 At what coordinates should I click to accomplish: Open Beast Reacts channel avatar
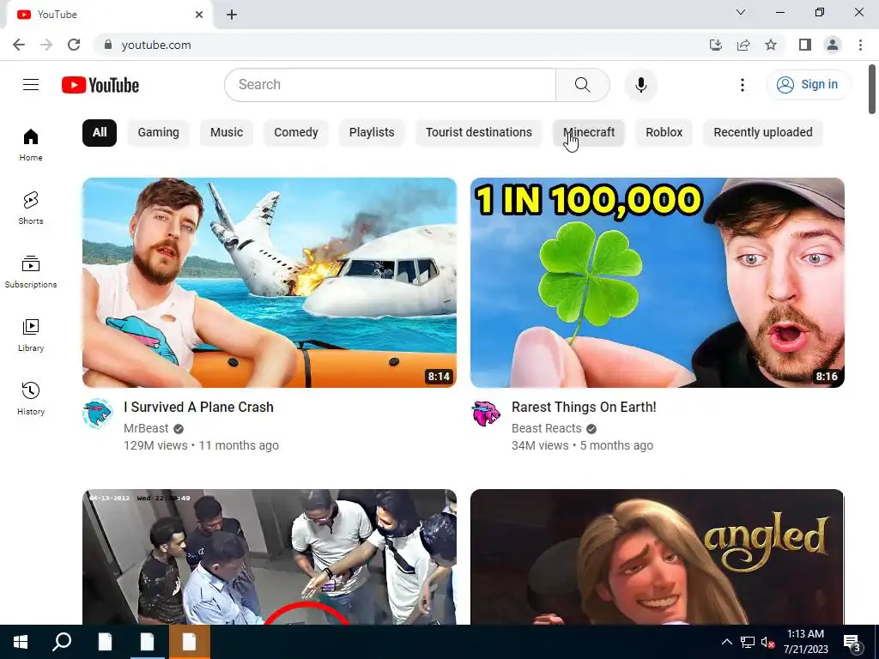(486, 414)
